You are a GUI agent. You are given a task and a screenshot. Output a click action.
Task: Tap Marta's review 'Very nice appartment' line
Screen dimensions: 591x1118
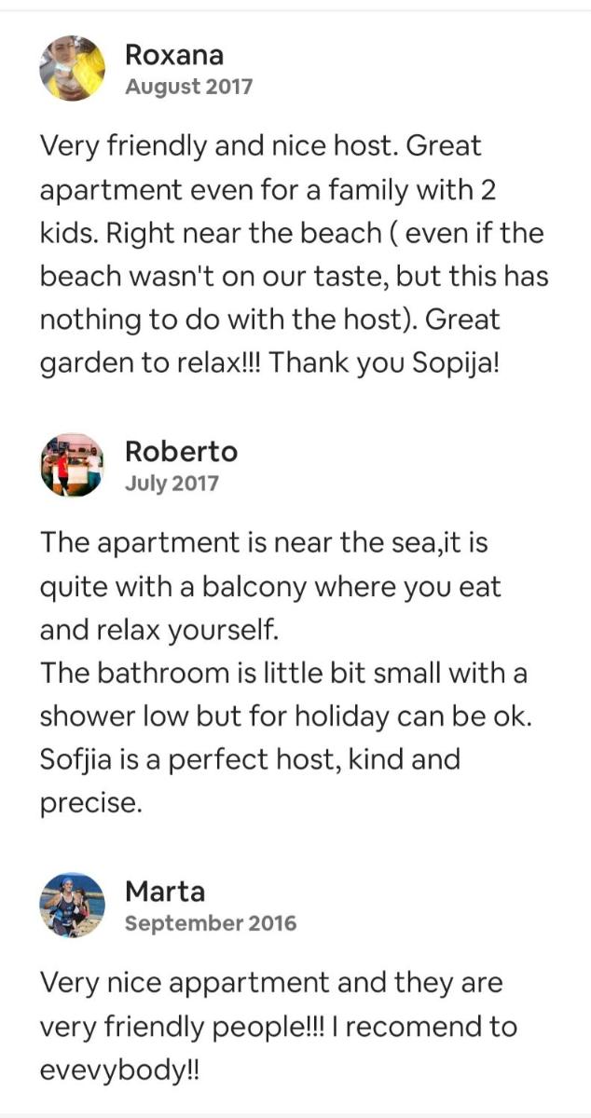tap(271, 983)
